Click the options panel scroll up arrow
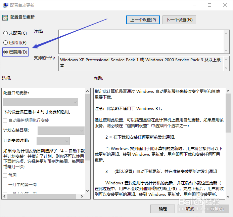The height and width of the screenshot is (217, 233). pos(88,91)
